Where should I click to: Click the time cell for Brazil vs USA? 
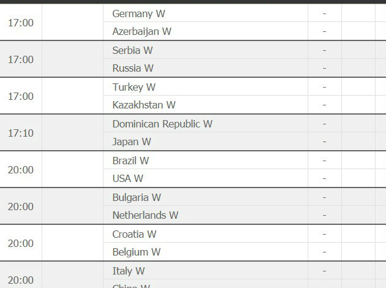pyautogui.click(x=21, y=170)
